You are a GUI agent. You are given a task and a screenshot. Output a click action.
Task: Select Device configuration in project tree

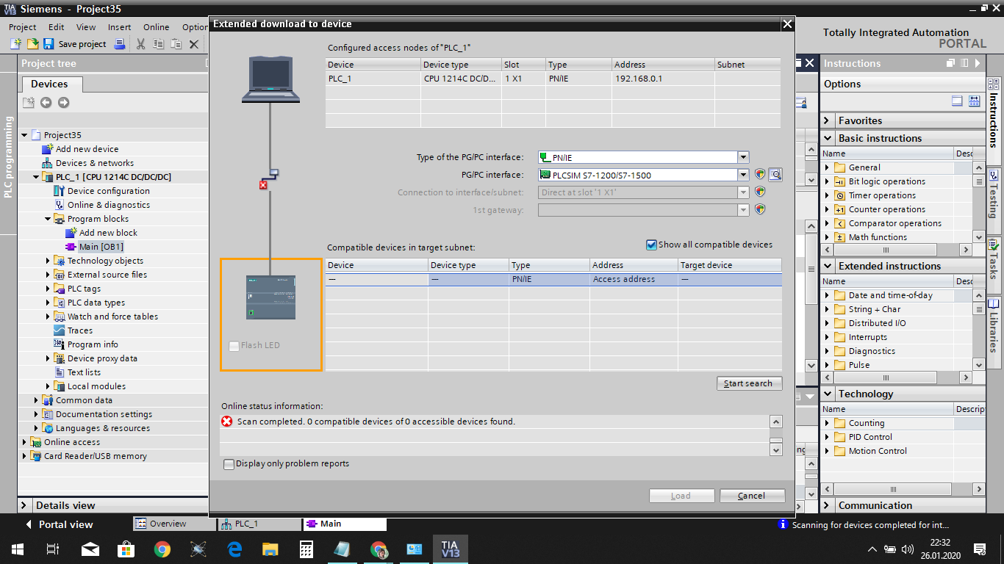pos(109,191)
